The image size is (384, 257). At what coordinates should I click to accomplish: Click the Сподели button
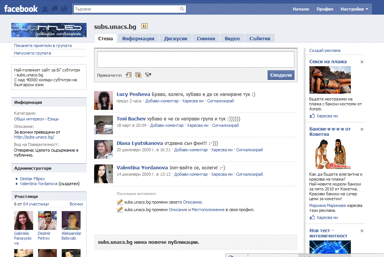coord(281,75)
